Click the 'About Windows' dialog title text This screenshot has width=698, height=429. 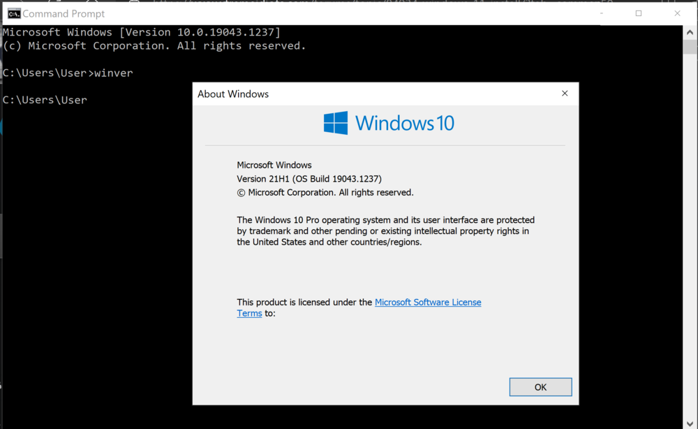click(x=233, y=94)
